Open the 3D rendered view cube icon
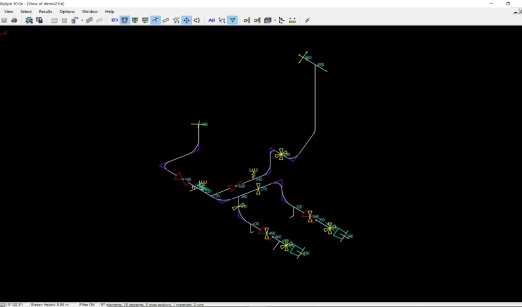 [268, 20]
